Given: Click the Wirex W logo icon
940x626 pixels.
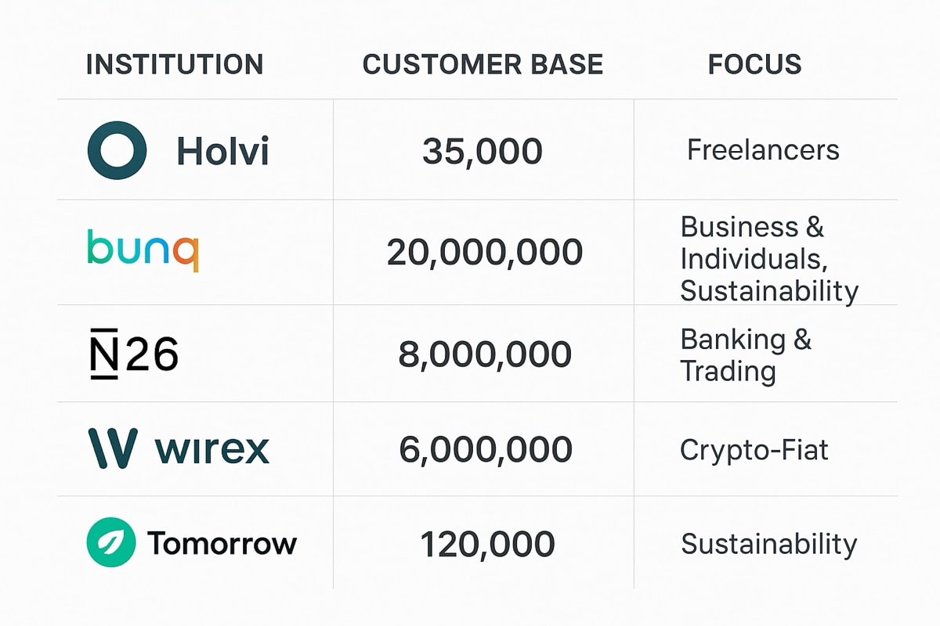Looking at the screenshot, I should point(112,448).
